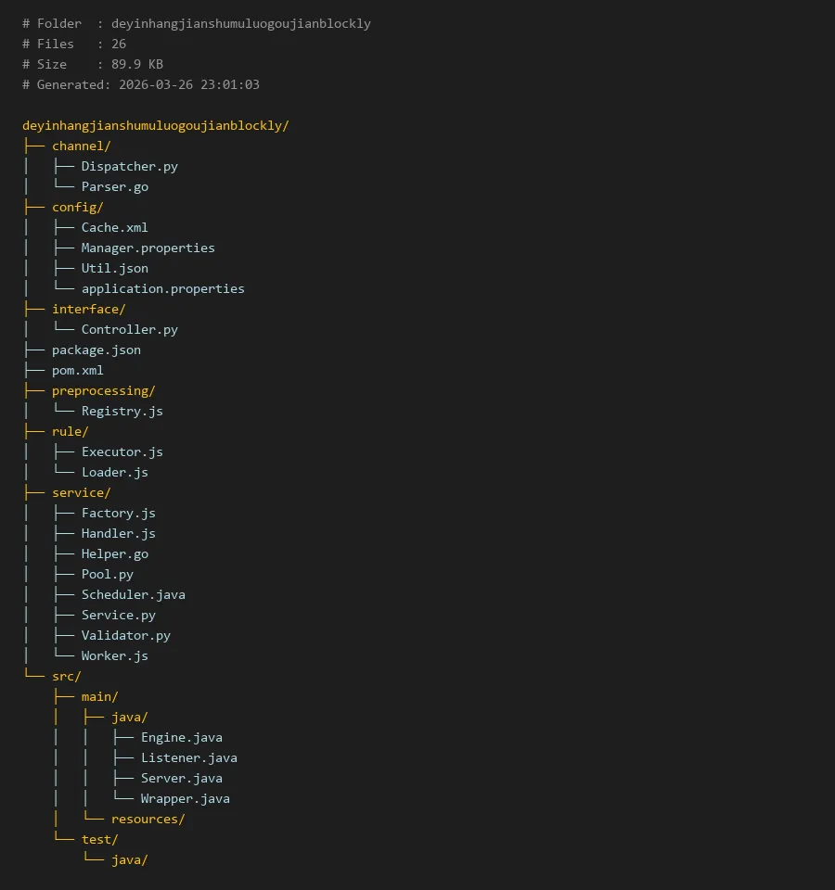Select the pom.xml file

click(77, 370)
